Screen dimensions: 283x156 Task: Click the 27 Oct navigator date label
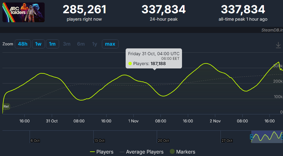[227, 141]
